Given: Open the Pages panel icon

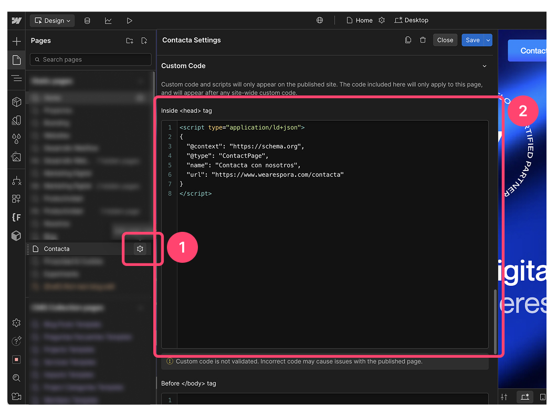Looking at the screenshot, I should (16, 60).
